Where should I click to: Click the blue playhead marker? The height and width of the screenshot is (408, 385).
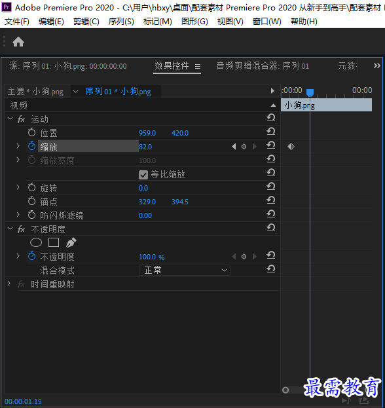pyautogui.click(x=310, y=92)
